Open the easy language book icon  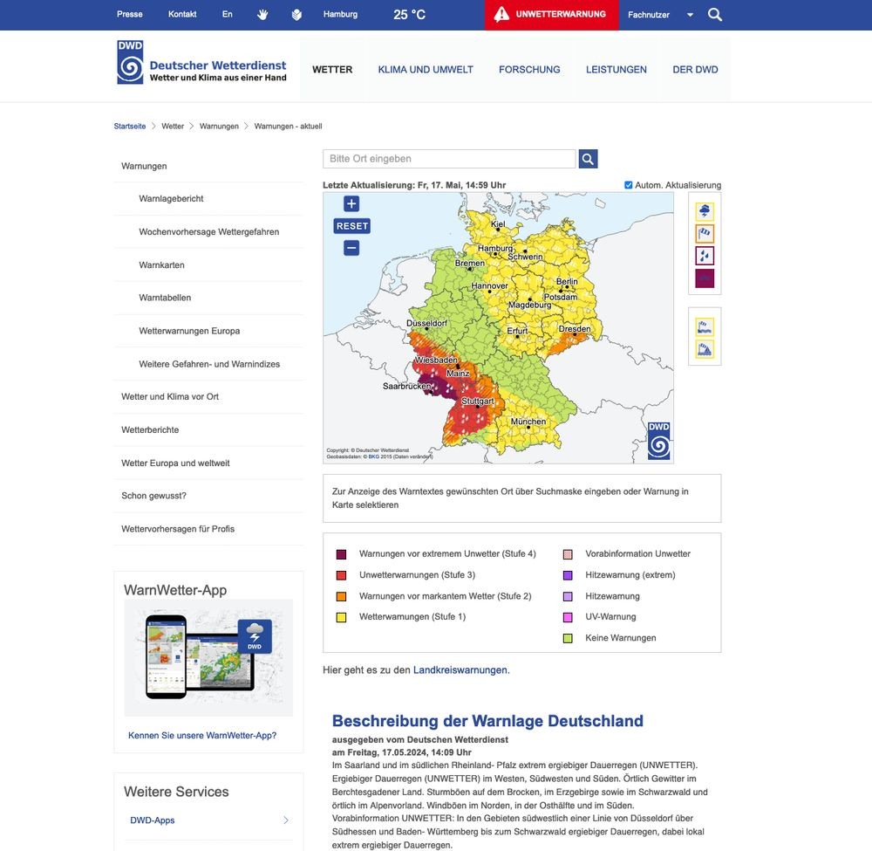click(x=296, y=15)
